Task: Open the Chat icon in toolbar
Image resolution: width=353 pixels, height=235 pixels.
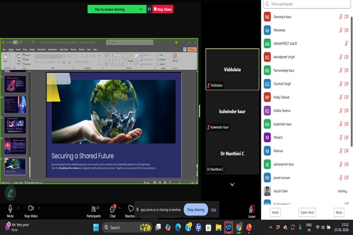Action: click(x=112, y=208)
